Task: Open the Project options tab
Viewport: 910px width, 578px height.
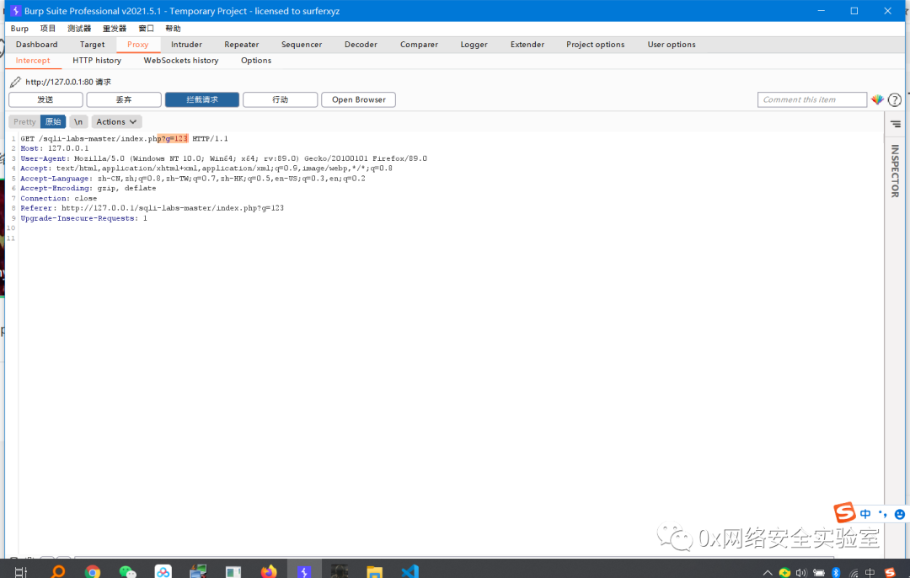Action: (x=596, y=45)
